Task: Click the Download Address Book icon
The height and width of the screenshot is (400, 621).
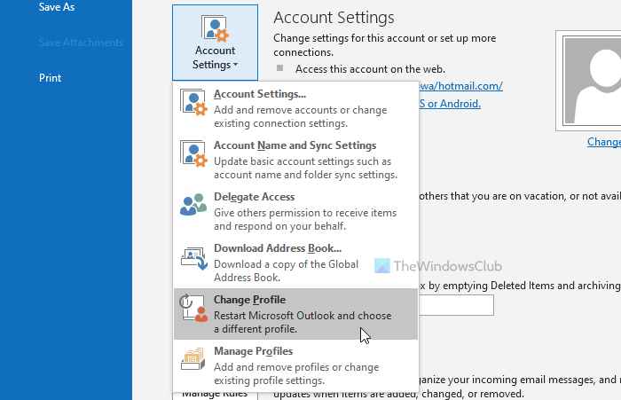Action: pos(194,258)
